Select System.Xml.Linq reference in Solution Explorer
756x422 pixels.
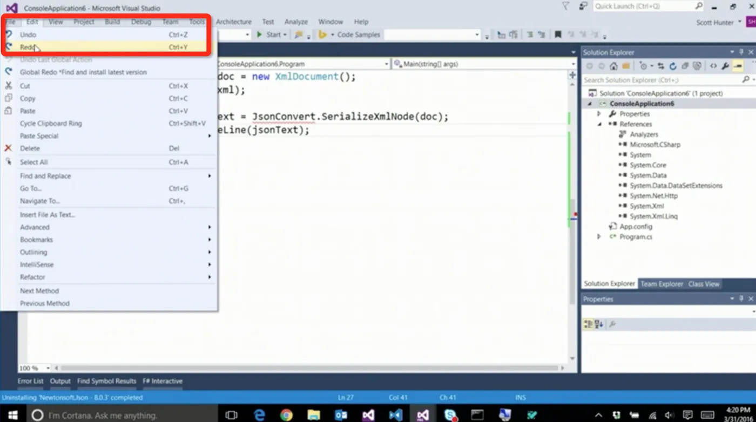tap(653, 216)
